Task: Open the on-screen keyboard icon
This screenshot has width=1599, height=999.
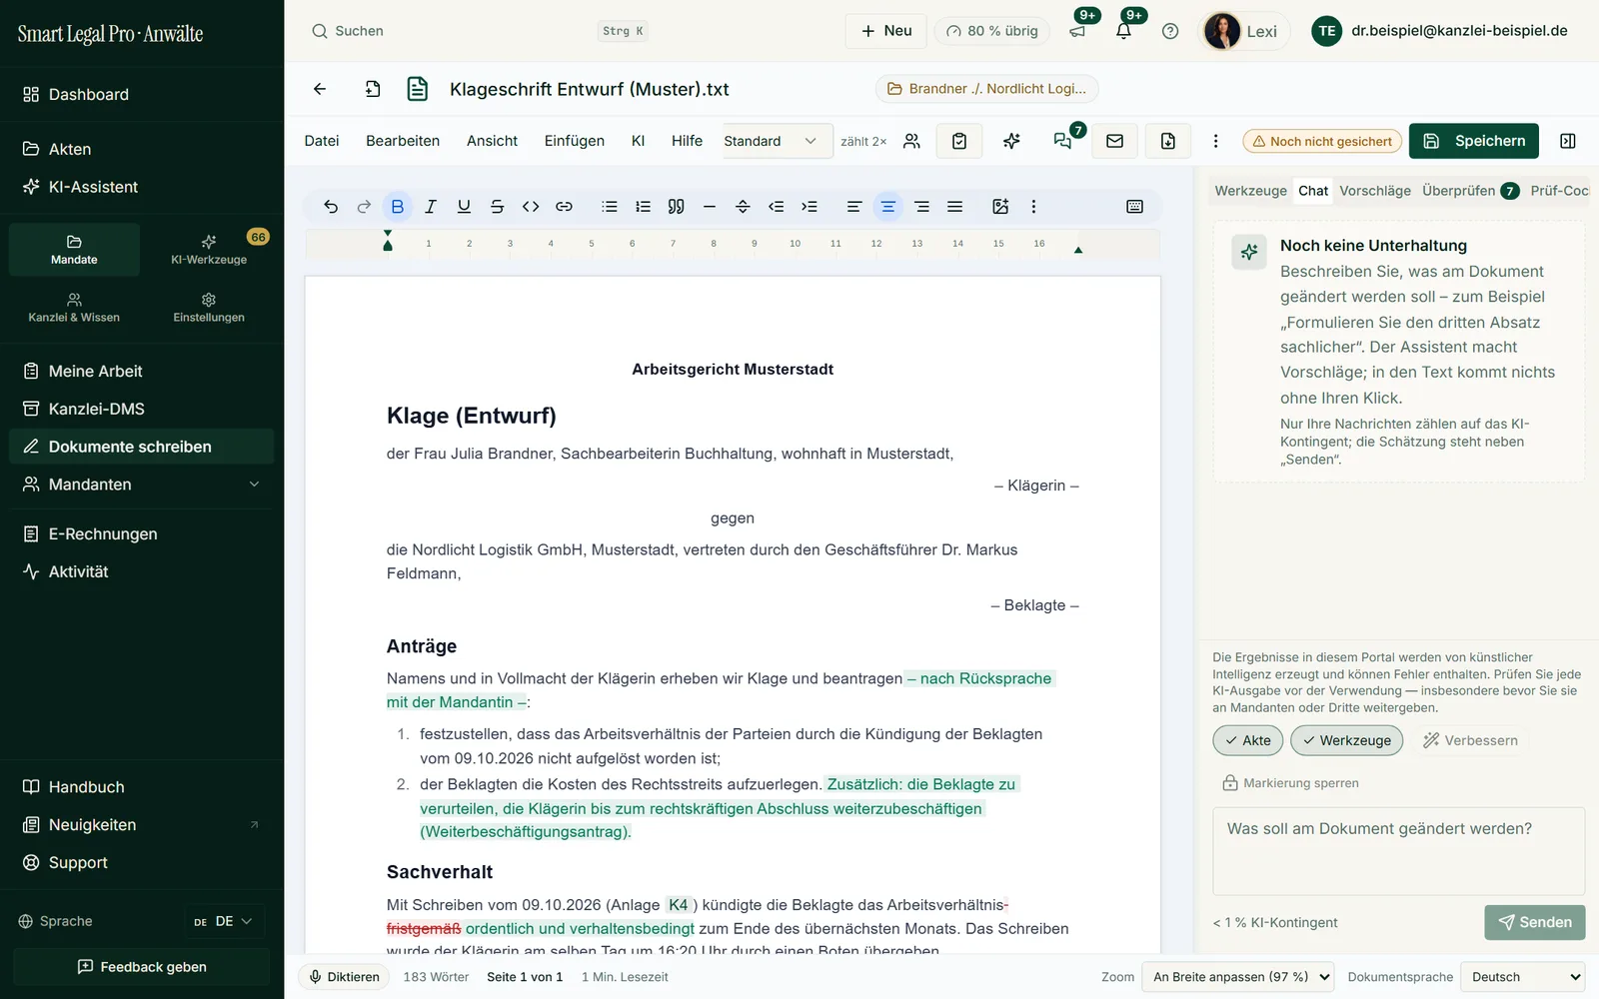Action: (1134, 207)
